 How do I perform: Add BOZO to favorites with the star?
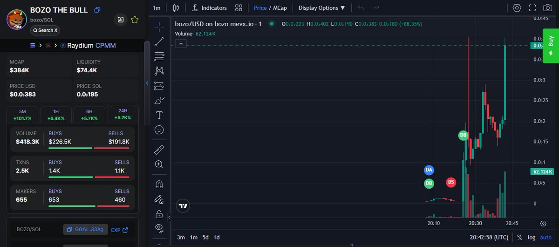tap(135, 20)
